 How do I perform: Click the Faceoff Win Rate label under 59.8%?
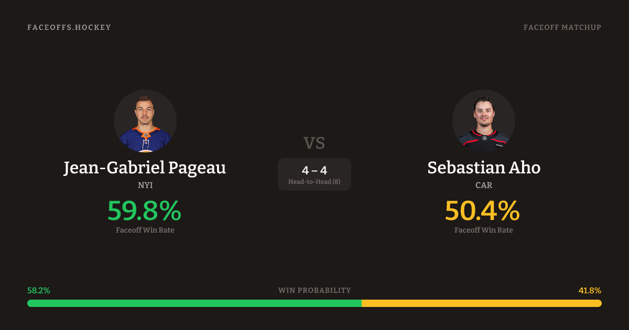point(145,230)
